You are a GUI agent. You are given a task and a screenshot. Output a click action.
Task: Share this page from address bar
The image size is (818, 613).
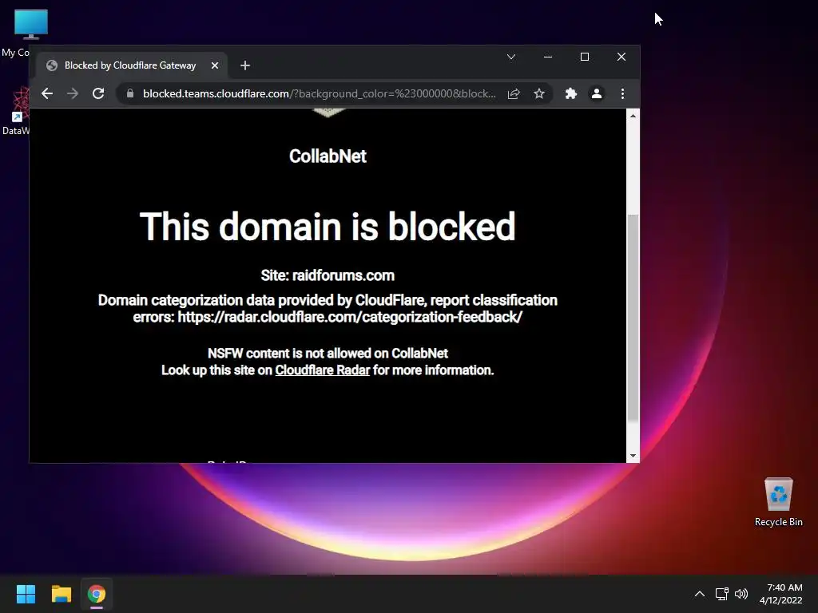514,94
